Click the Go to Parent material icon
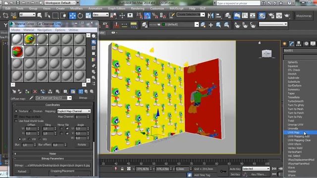This screenshot has width=317, height=178. tap(86, 91)
